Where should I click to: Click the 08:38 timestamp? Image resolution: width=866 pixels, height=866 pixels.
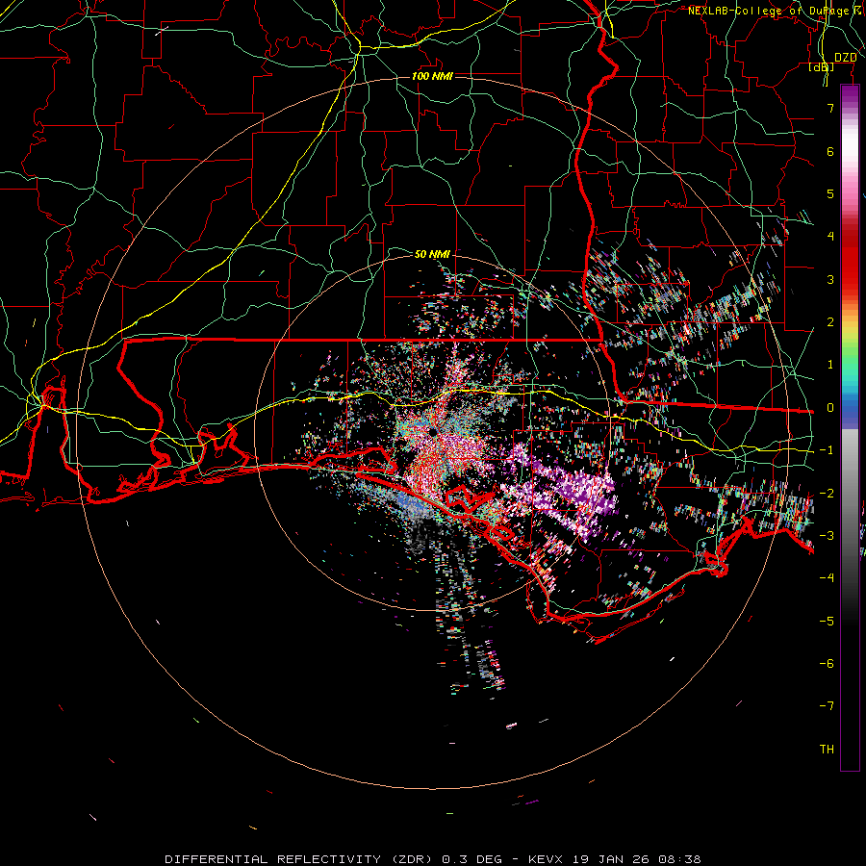coord(682,859)
